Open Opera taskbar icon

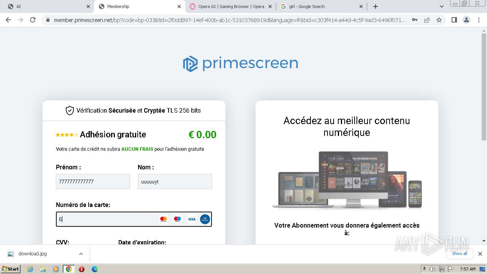(82, 269)
